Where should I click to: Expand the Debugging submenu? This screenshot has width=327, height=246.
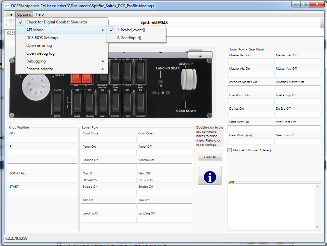click(62, 61)
